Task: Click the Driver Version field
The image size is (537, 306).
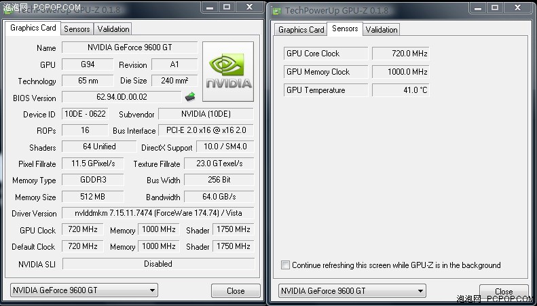Action: point(158,213)
